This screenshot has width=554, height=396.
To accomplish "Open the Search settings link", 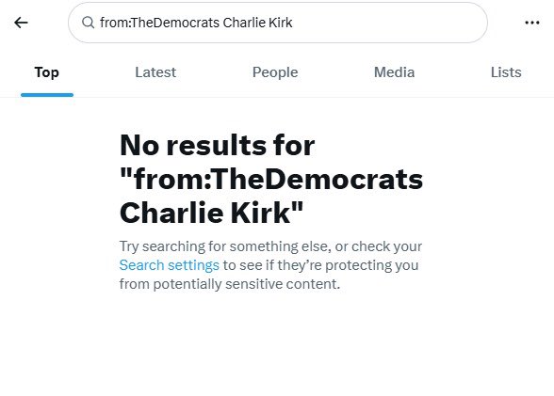I will click(x=170, y=265).
